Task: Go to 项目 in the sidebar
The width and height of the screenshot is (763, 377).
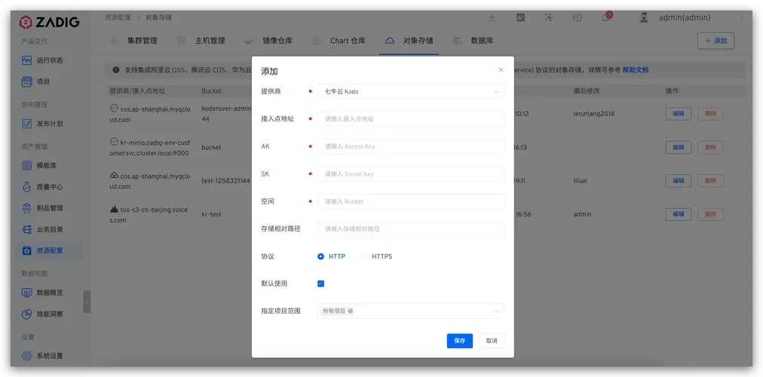Action: tap(36, 81)
